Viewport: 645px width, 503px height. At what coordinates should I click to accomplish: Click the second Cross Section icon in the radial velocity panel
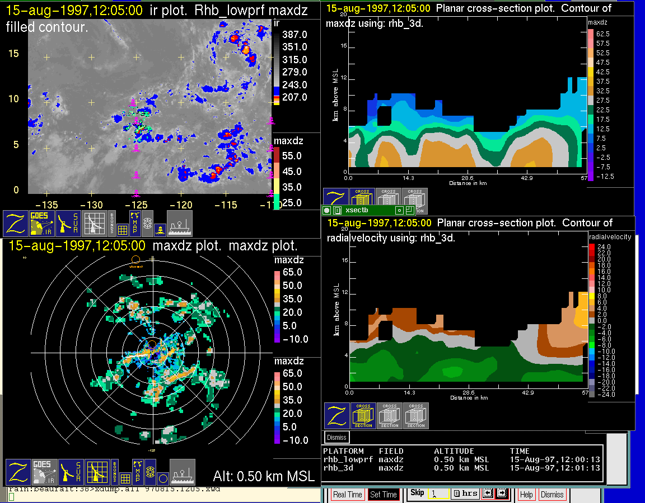390,416
